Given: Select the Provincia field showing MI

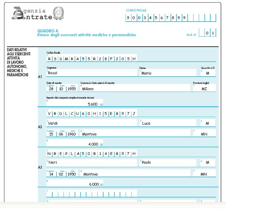Looking at the screenshot, I should click(x=204, y=88).
